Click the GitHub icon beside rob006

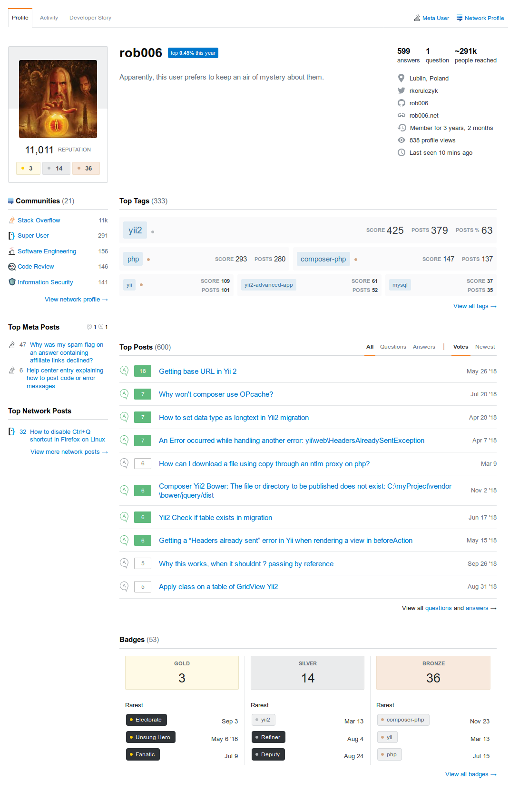point(401,103)
